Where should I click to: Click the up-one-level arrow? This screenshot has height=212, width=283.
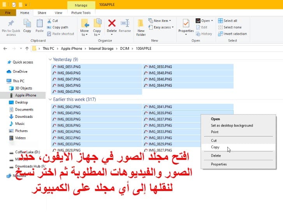coord(27,49)
